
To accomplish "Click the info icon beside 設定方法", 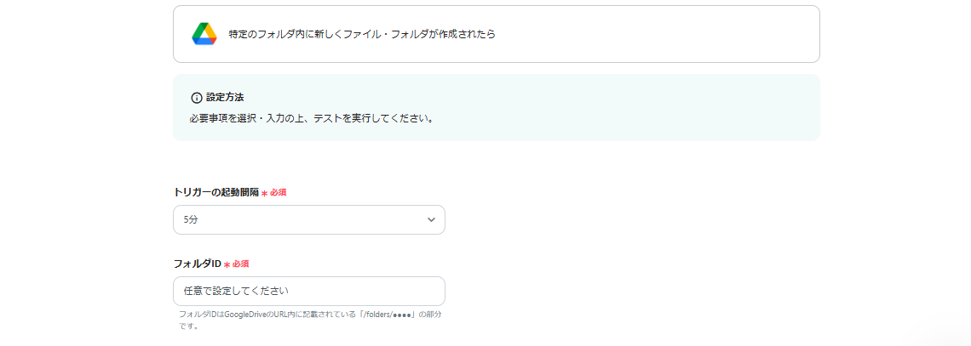I will pos(197,98).
